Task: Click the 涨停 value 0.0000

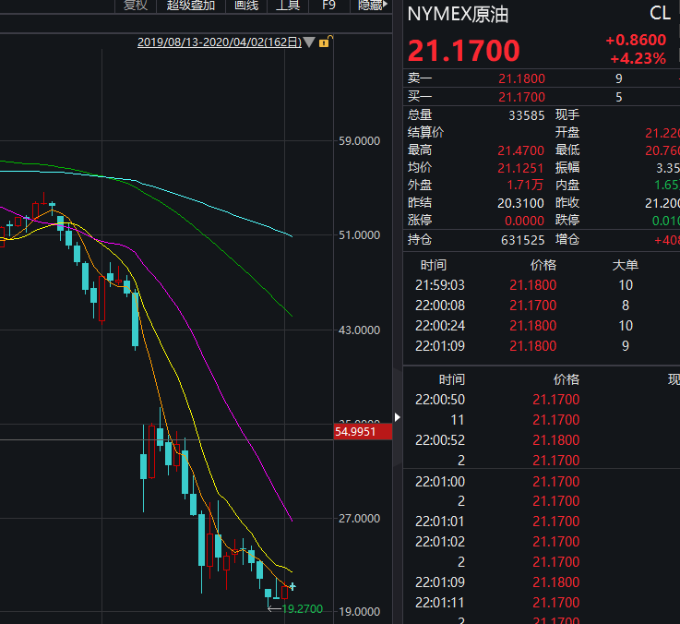Action: tap(524, 221)
